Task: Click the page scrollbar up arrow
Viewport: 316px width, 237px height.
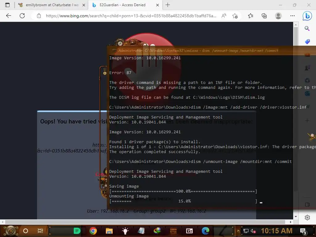Action: (x=296, y=25)
